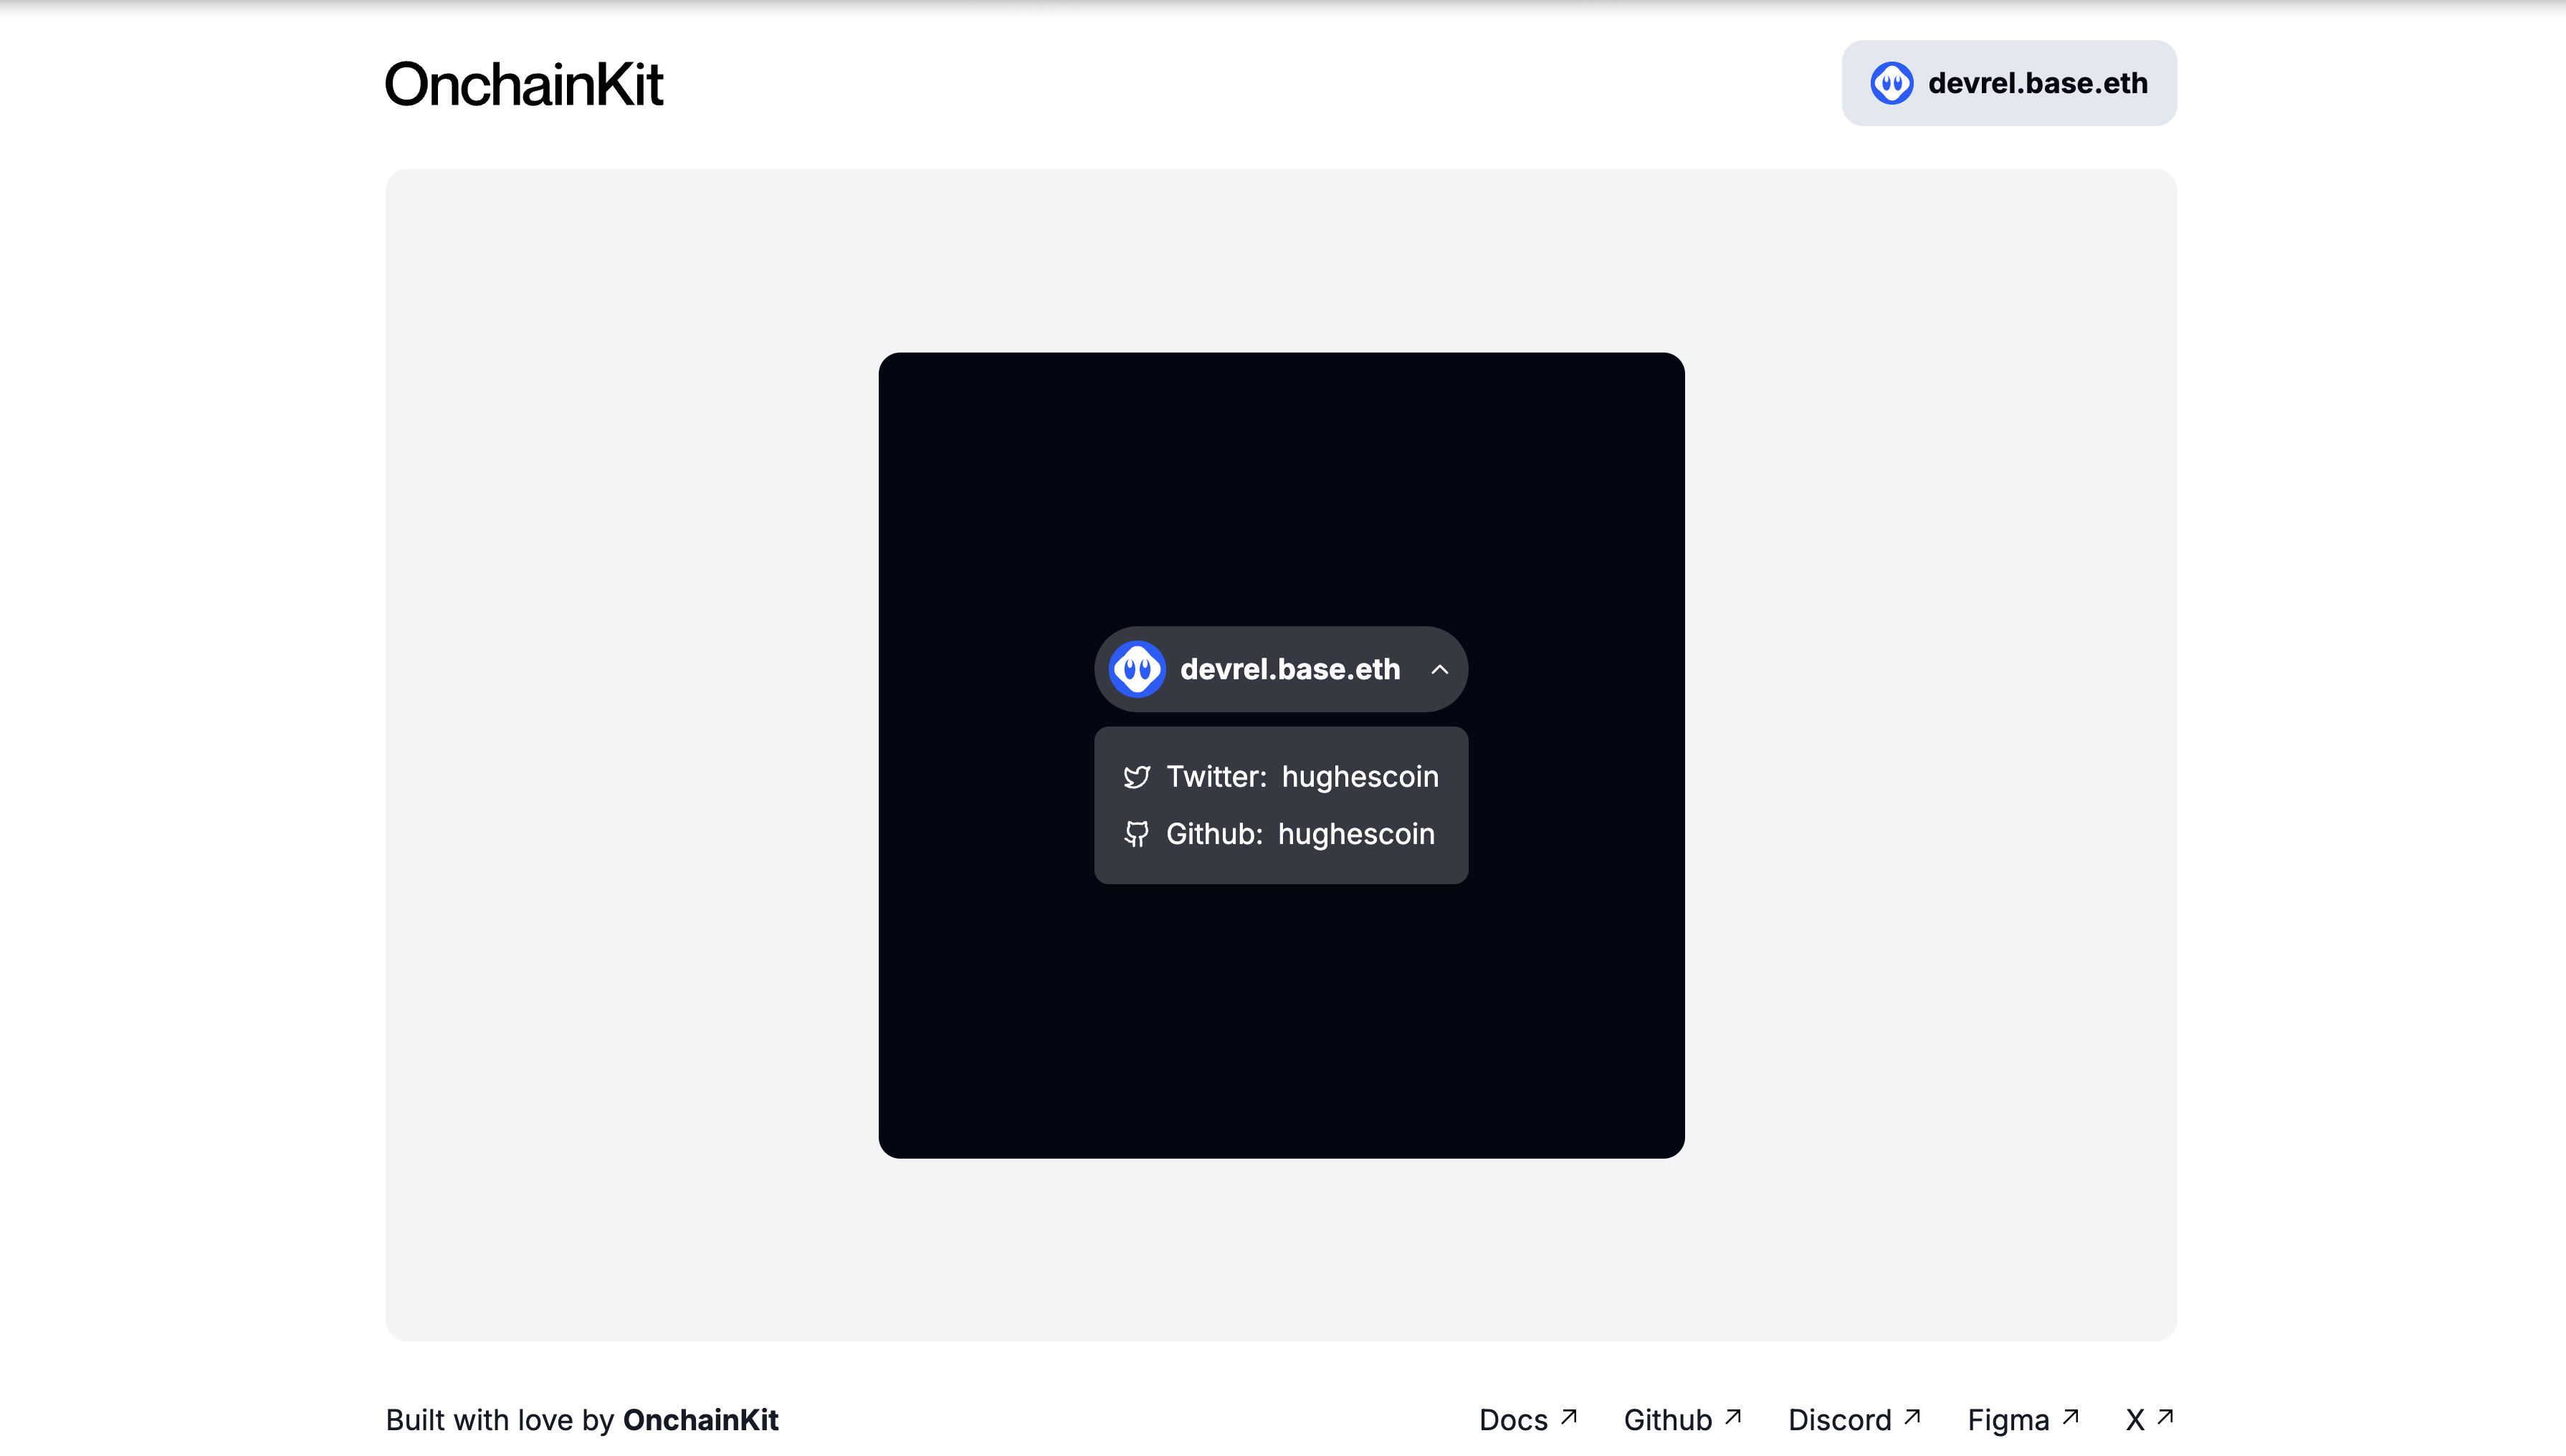Open the Github footer link
2566x1456 pixels.
tap(1682, 1420)
